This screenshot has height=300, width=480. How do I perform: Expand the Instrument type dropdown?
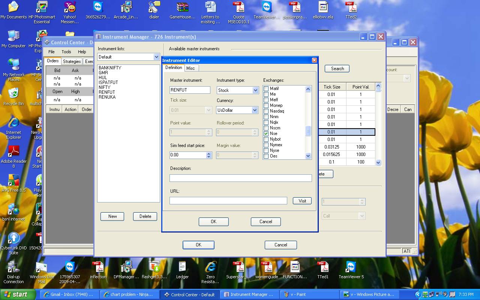point(255,90)
